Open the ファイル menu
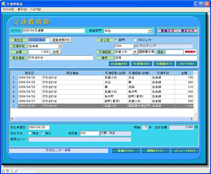 point(8,9)
